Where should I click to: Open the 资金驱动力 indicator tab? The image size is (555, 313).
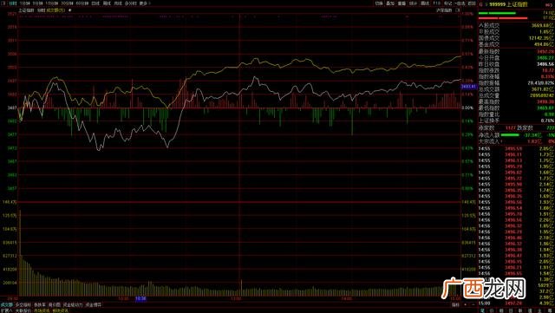point(73,304)
